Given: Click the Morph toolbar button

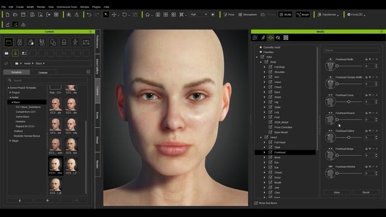Looking at the screenshot, I should click(303, 14).
